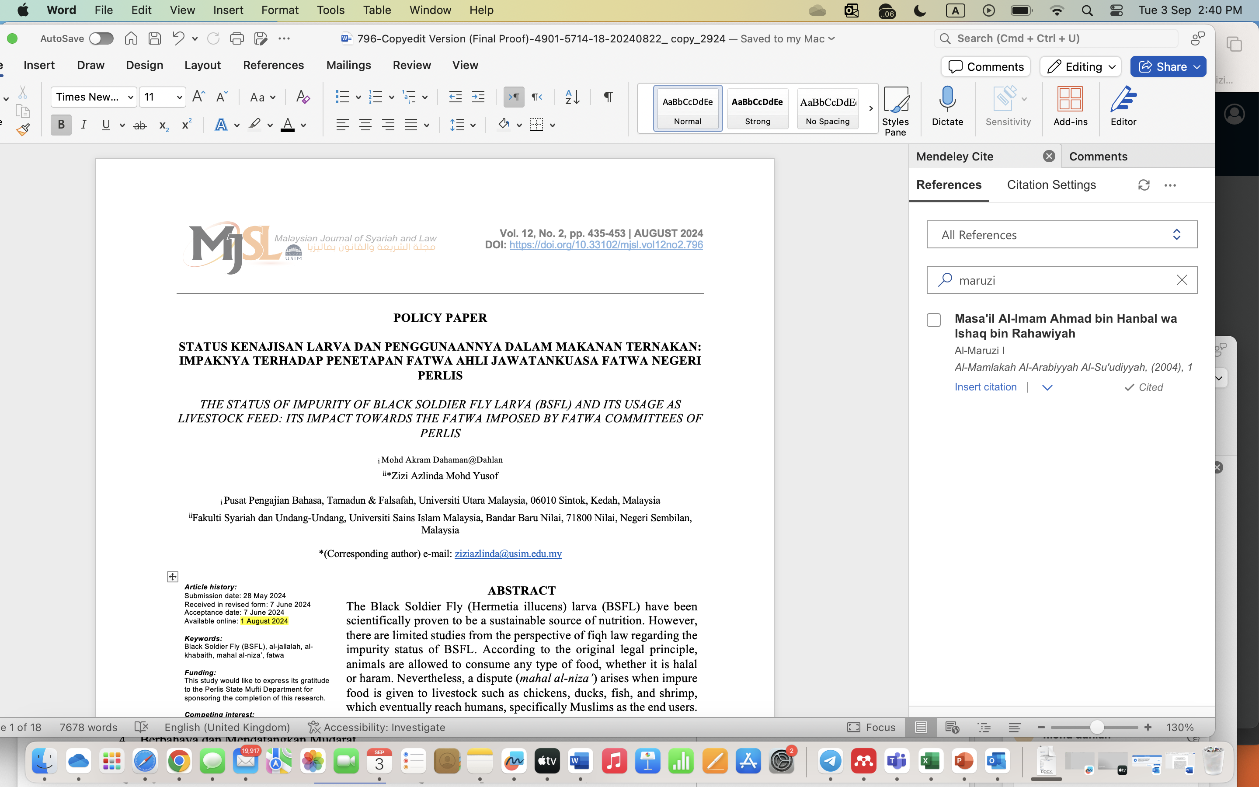The height and width of the screenshot is (787, 1259).
Task: Start Dictate microphone
Action: pos(947,107)
